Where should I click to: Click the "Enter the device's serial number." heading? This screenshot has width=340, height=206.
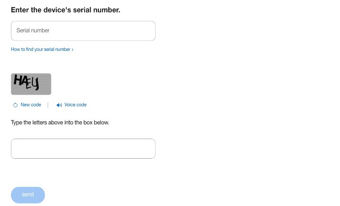pyautogui.click(x=65, y=10)
